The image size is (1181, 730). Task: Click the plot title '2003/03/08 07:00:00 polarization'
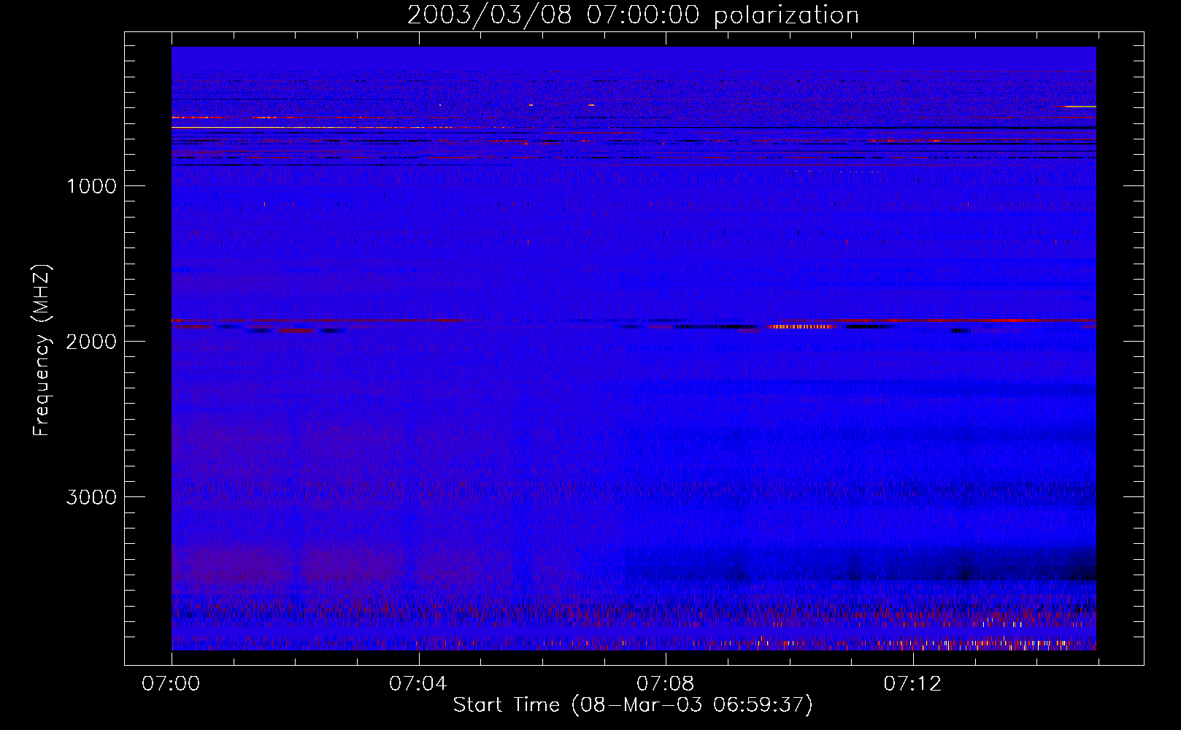633,15
